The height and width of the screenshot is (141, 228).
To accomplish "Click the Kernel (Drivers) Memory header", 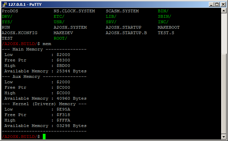I will (x=44, y=104).
